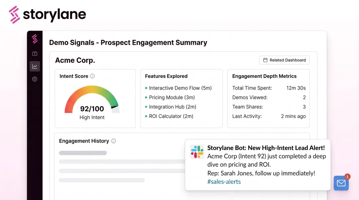The width and height of the screenshot is (359, 200).
Task: Open the settings gear in the sidebar
Action: (x=35, y=79)
